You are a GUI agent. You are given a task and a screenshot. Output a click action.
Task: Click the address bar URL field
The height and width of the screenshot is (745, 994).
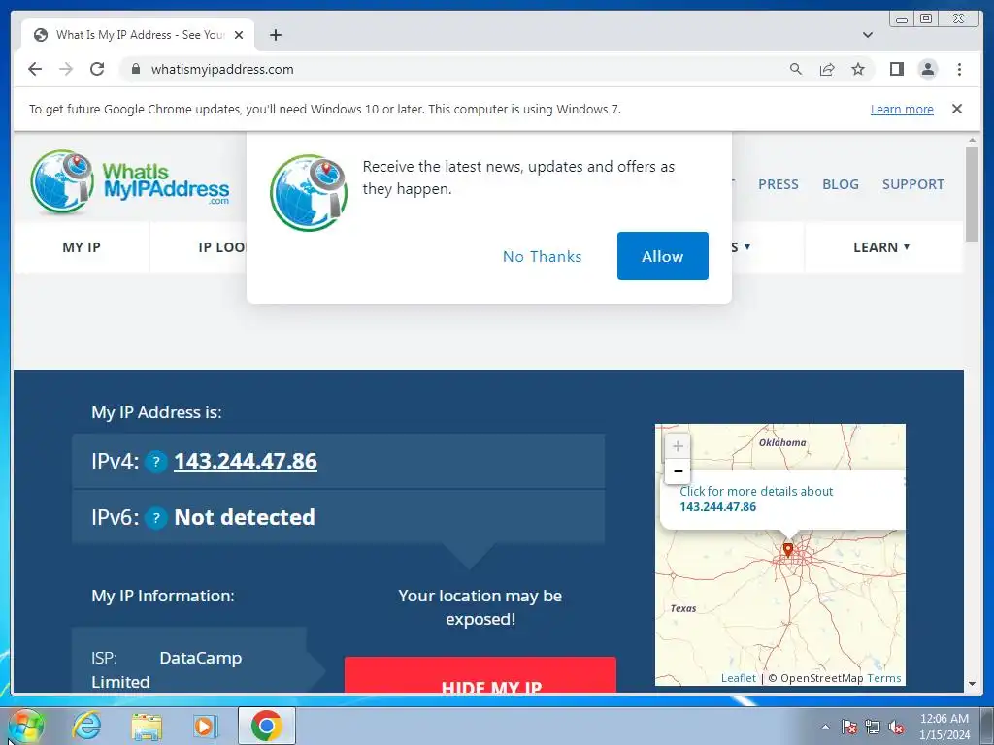point(456,69)
